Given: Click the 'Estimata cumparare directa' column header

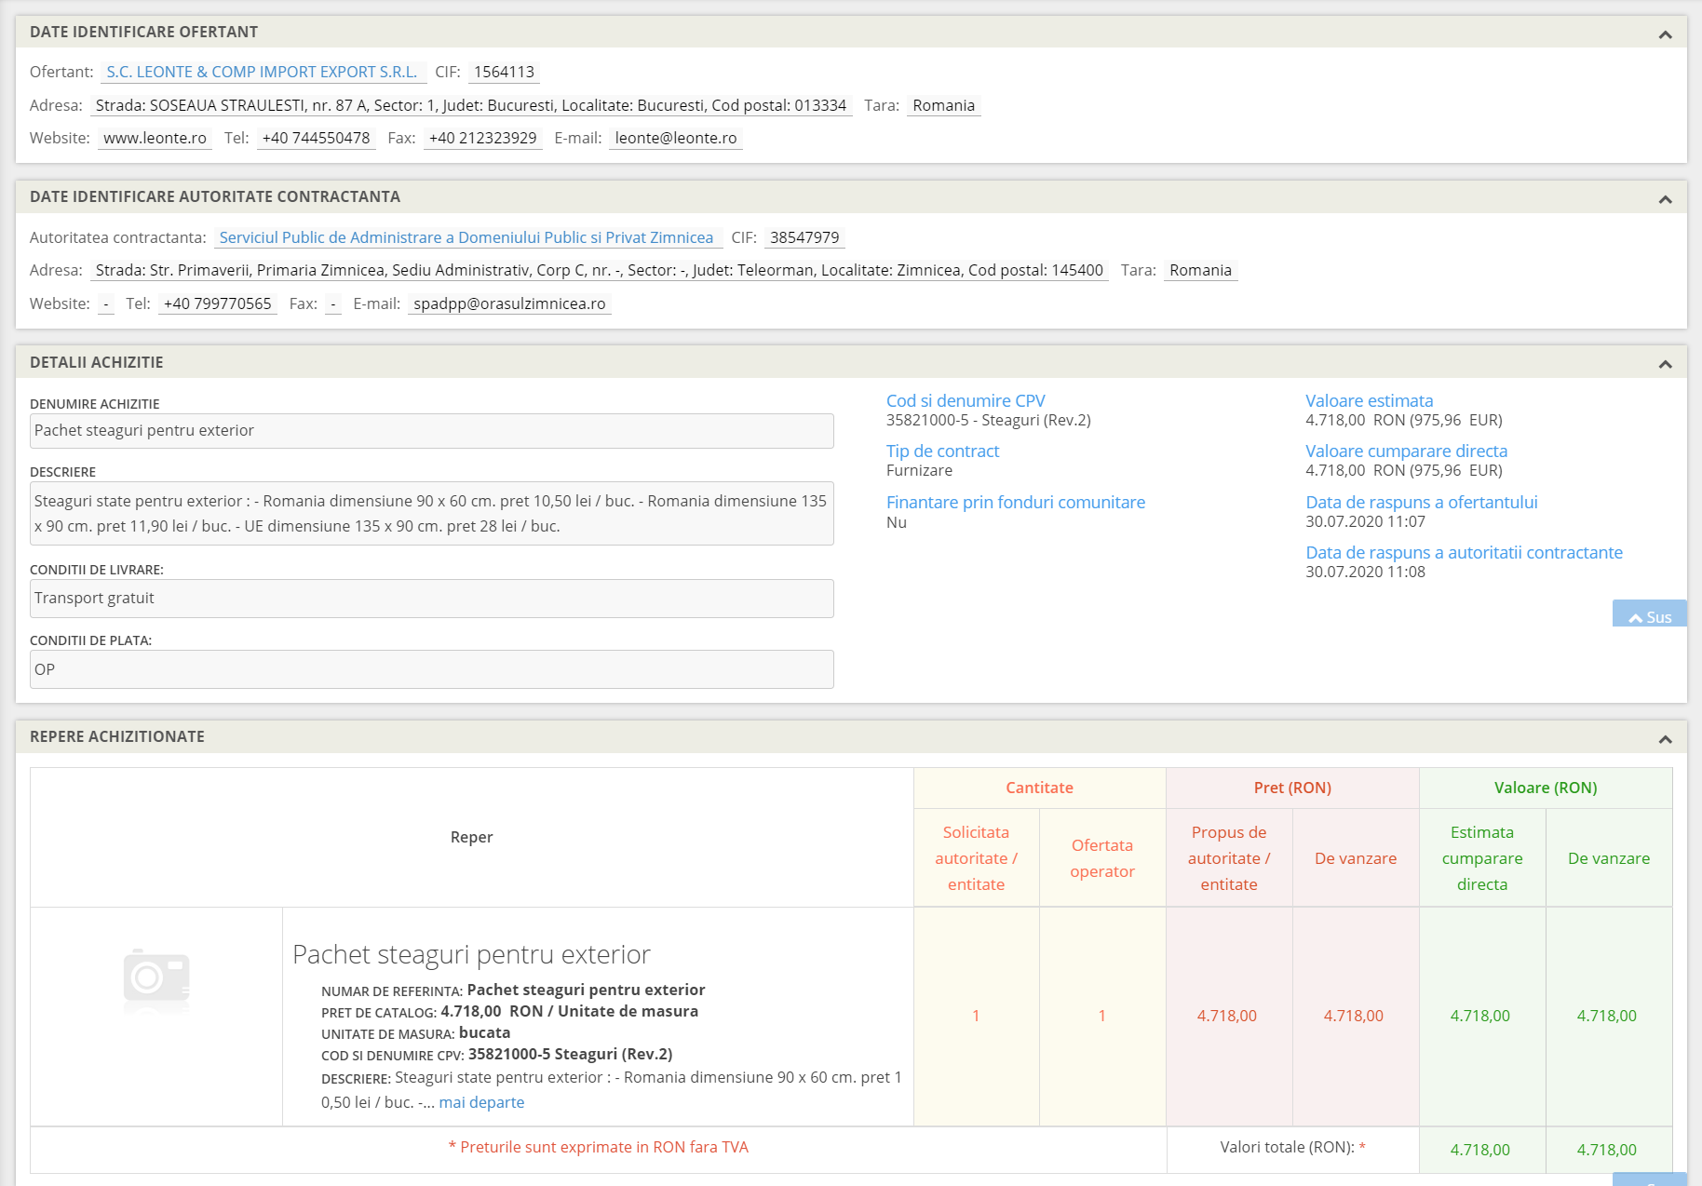Looking at the screenshot, I should pyautogui.click(x=1482, y=858).
